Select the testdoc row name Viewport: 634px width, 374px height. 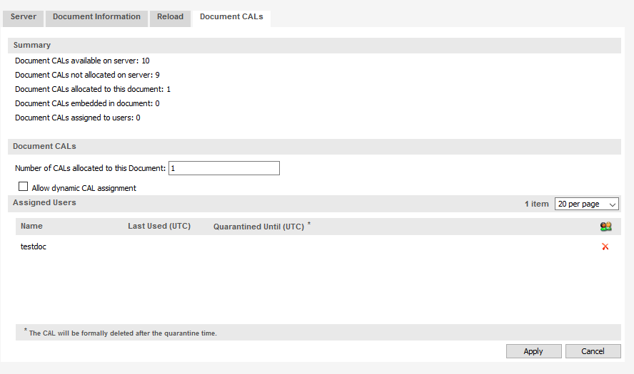34,246
